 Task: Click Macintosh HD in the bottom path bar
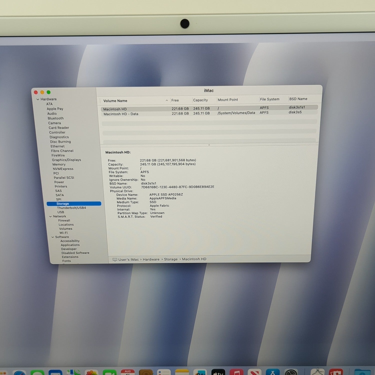194,259
